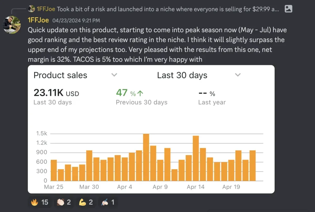This screenshot has width=315, height=212.
Task: Click 1FFJoe name in reply preview
Action: point(46,9)
